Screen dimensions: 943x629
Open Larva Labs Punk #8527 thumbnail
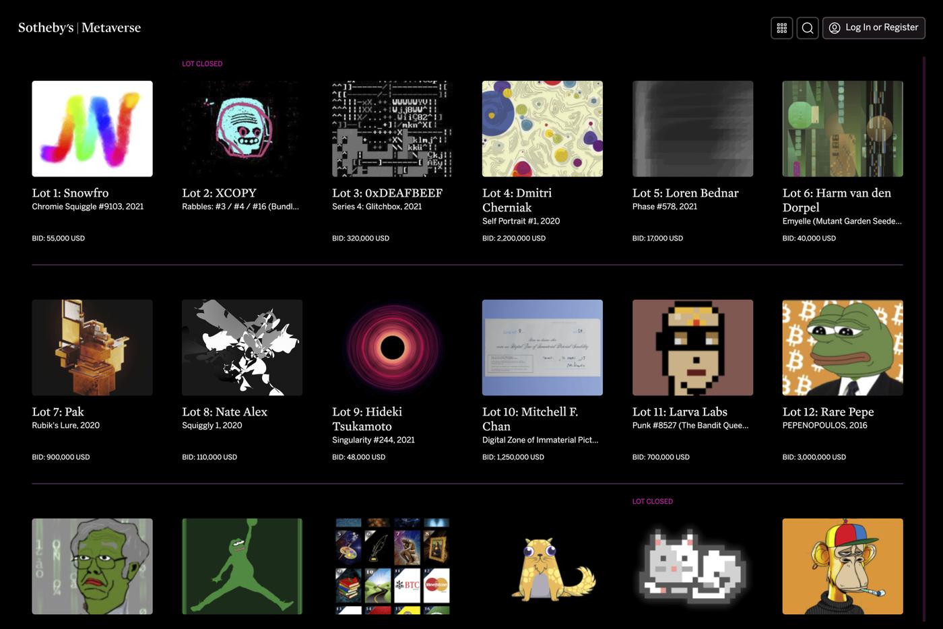coord(692,347)
